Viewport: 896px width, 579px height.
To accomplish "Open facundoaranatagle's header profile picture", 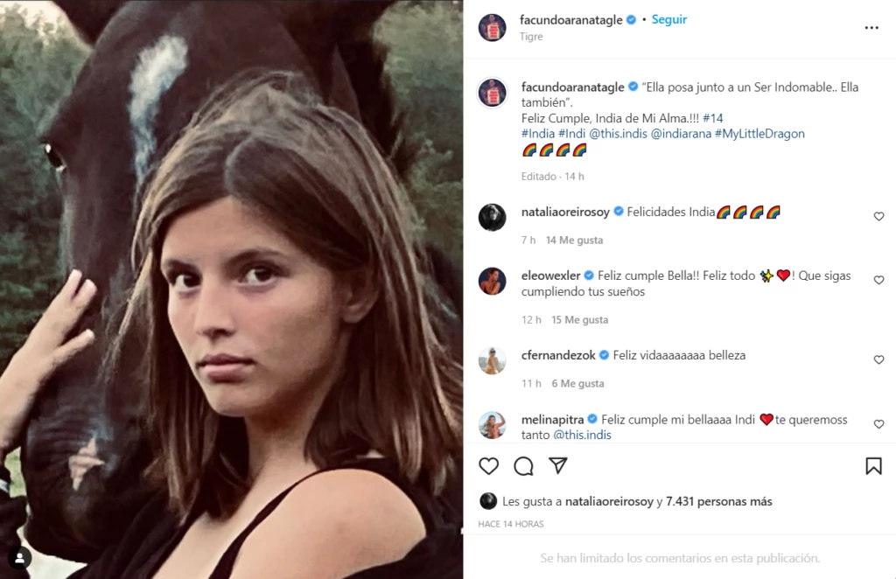I will (492, 27).
